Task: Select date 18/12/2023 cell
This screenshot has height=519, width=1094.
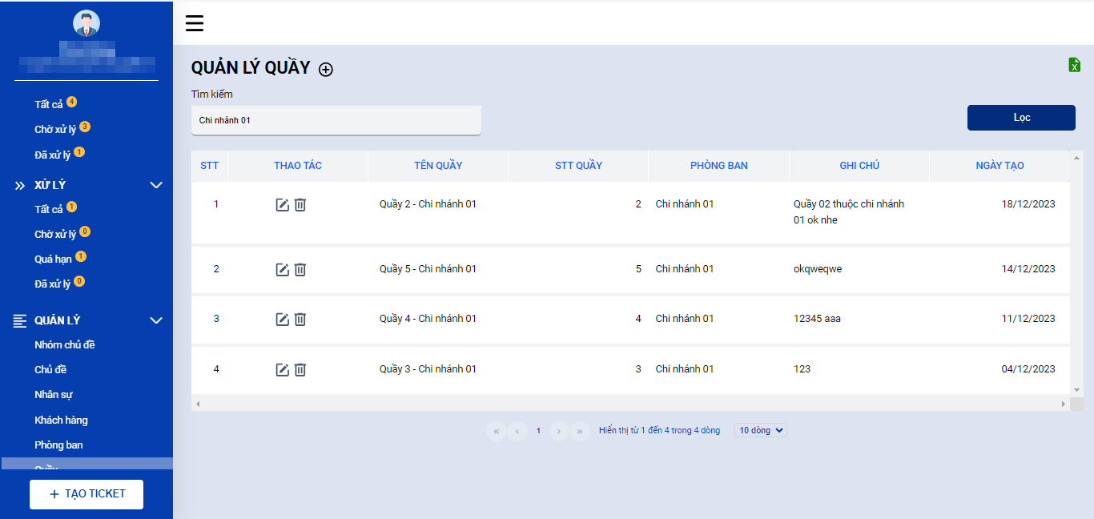Action: (x=1028, y=204)
